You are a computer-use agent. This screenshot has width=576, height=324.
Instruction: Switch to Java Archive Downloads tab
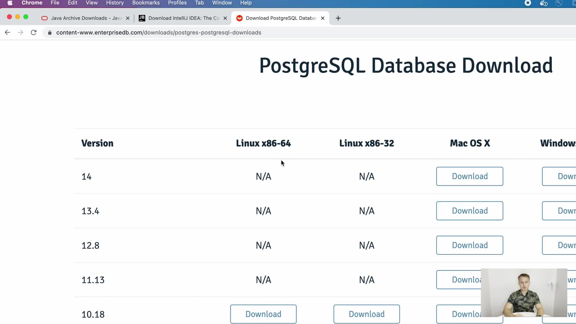click(86, 18)
